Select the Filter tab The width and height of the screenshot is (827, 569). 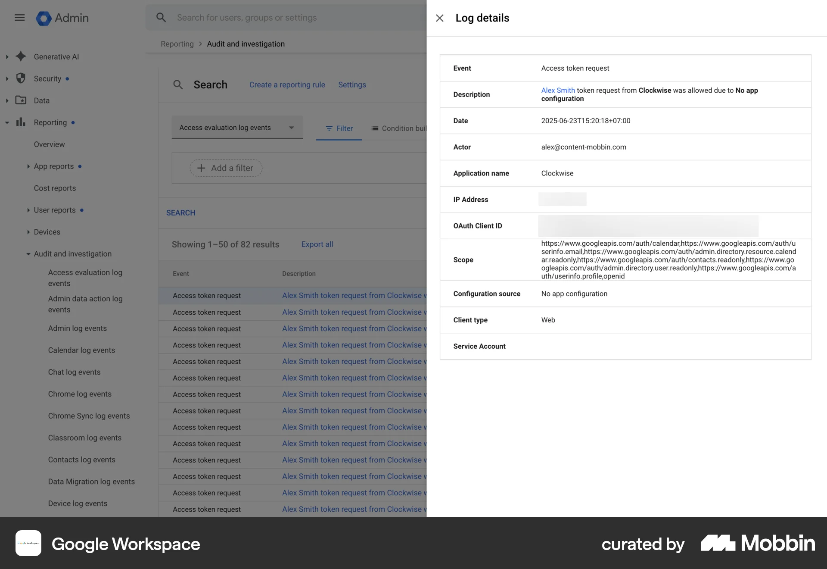click(x=339, y=128)
